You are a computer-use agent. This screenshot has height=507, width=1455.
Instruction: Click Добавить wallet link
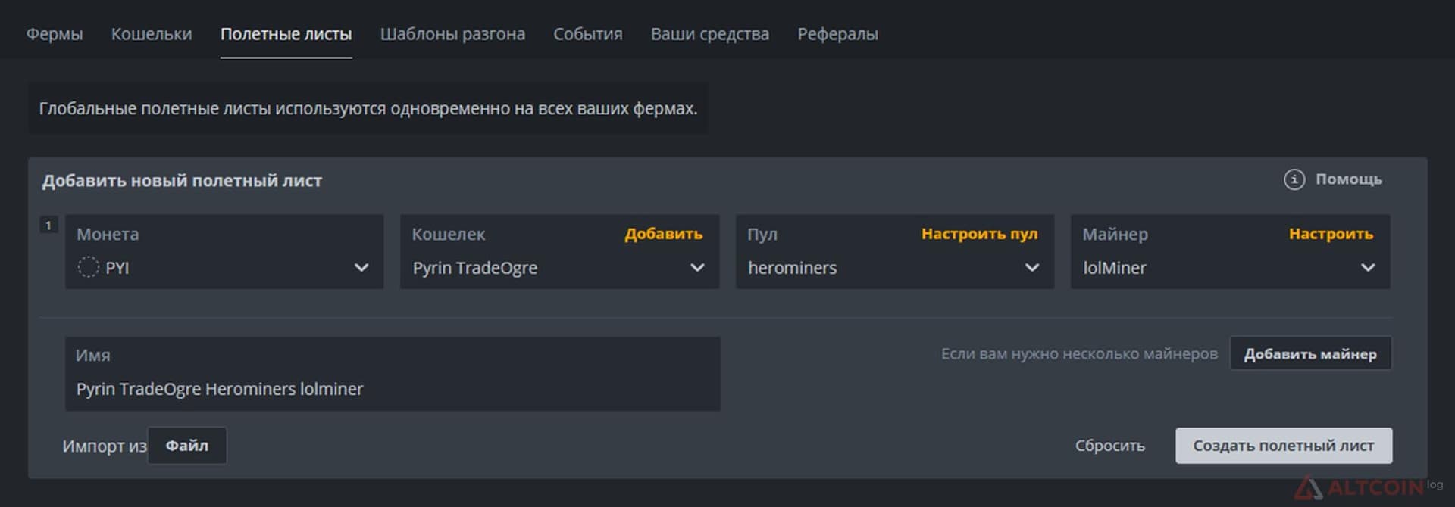(664, 234)
